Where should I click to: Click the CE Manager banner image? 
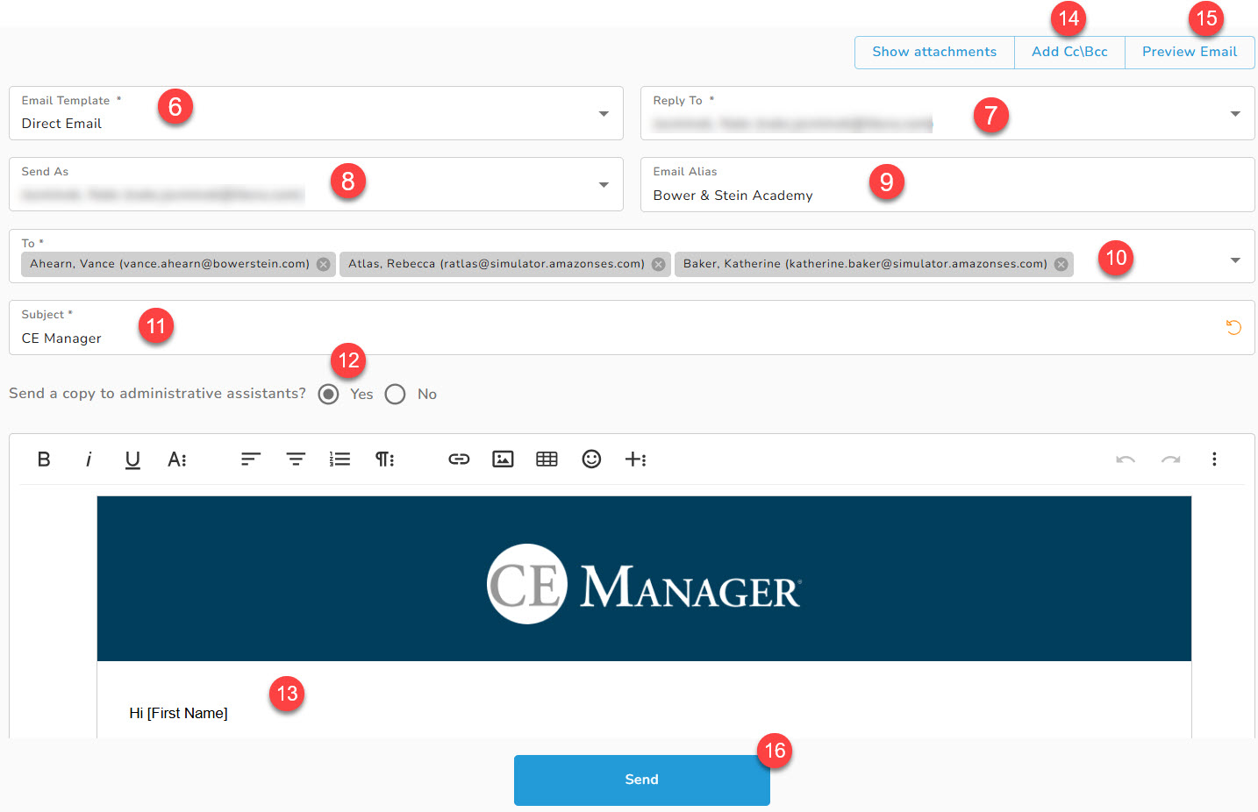pos(644,579)
